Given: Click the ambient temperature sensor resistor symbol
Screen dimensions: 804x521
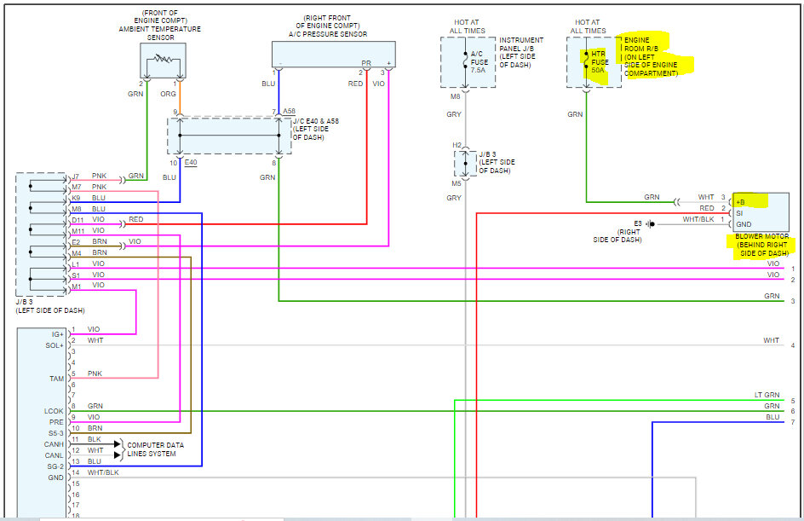Looking at the screenshot, I should (x=162, y=62).
